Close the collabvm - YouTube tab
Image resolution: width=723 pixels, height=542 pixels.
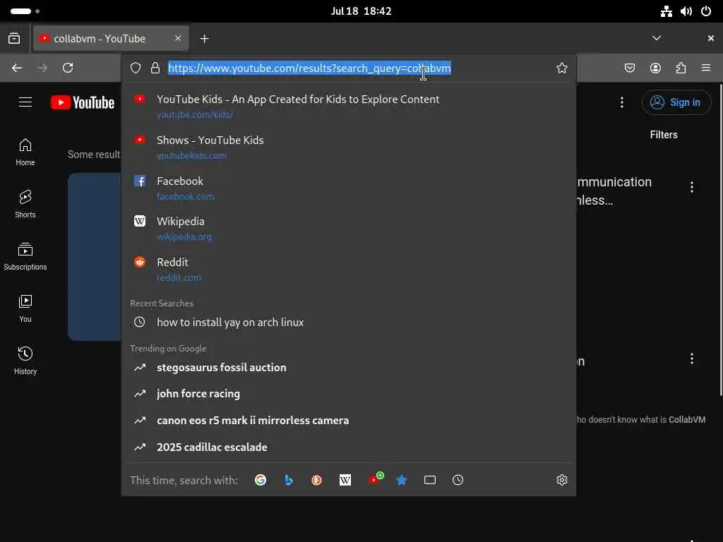point(177,38)
